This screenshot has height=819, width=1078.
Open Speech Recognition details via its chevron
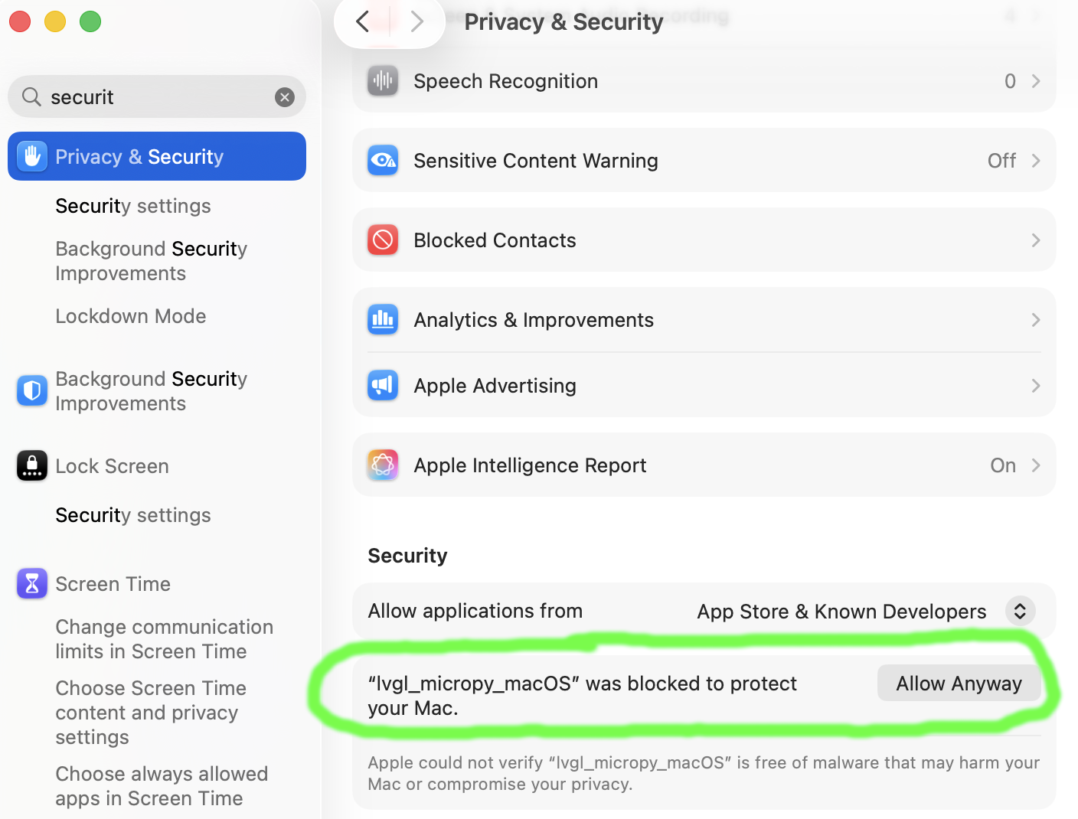[1036, 80]
